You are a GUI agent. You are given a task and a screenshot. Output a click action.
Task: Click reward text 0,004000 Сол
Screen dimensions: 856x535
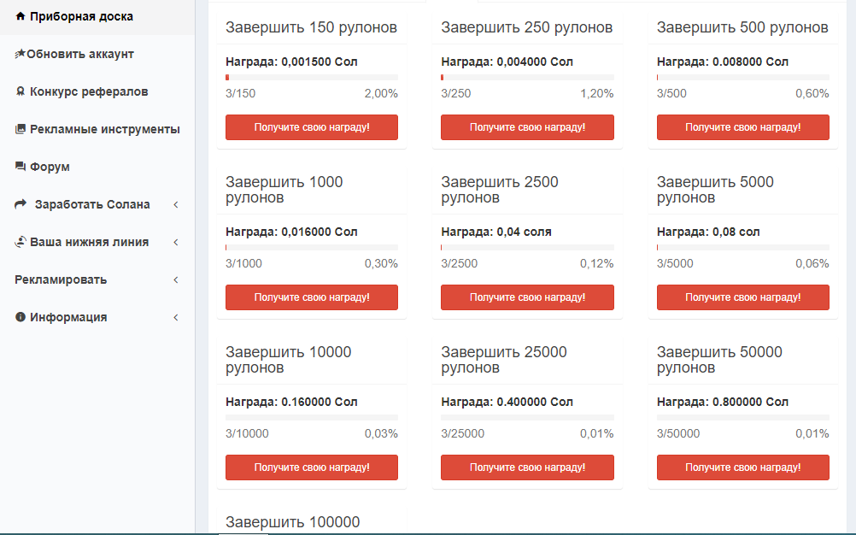tap(535, 62)
